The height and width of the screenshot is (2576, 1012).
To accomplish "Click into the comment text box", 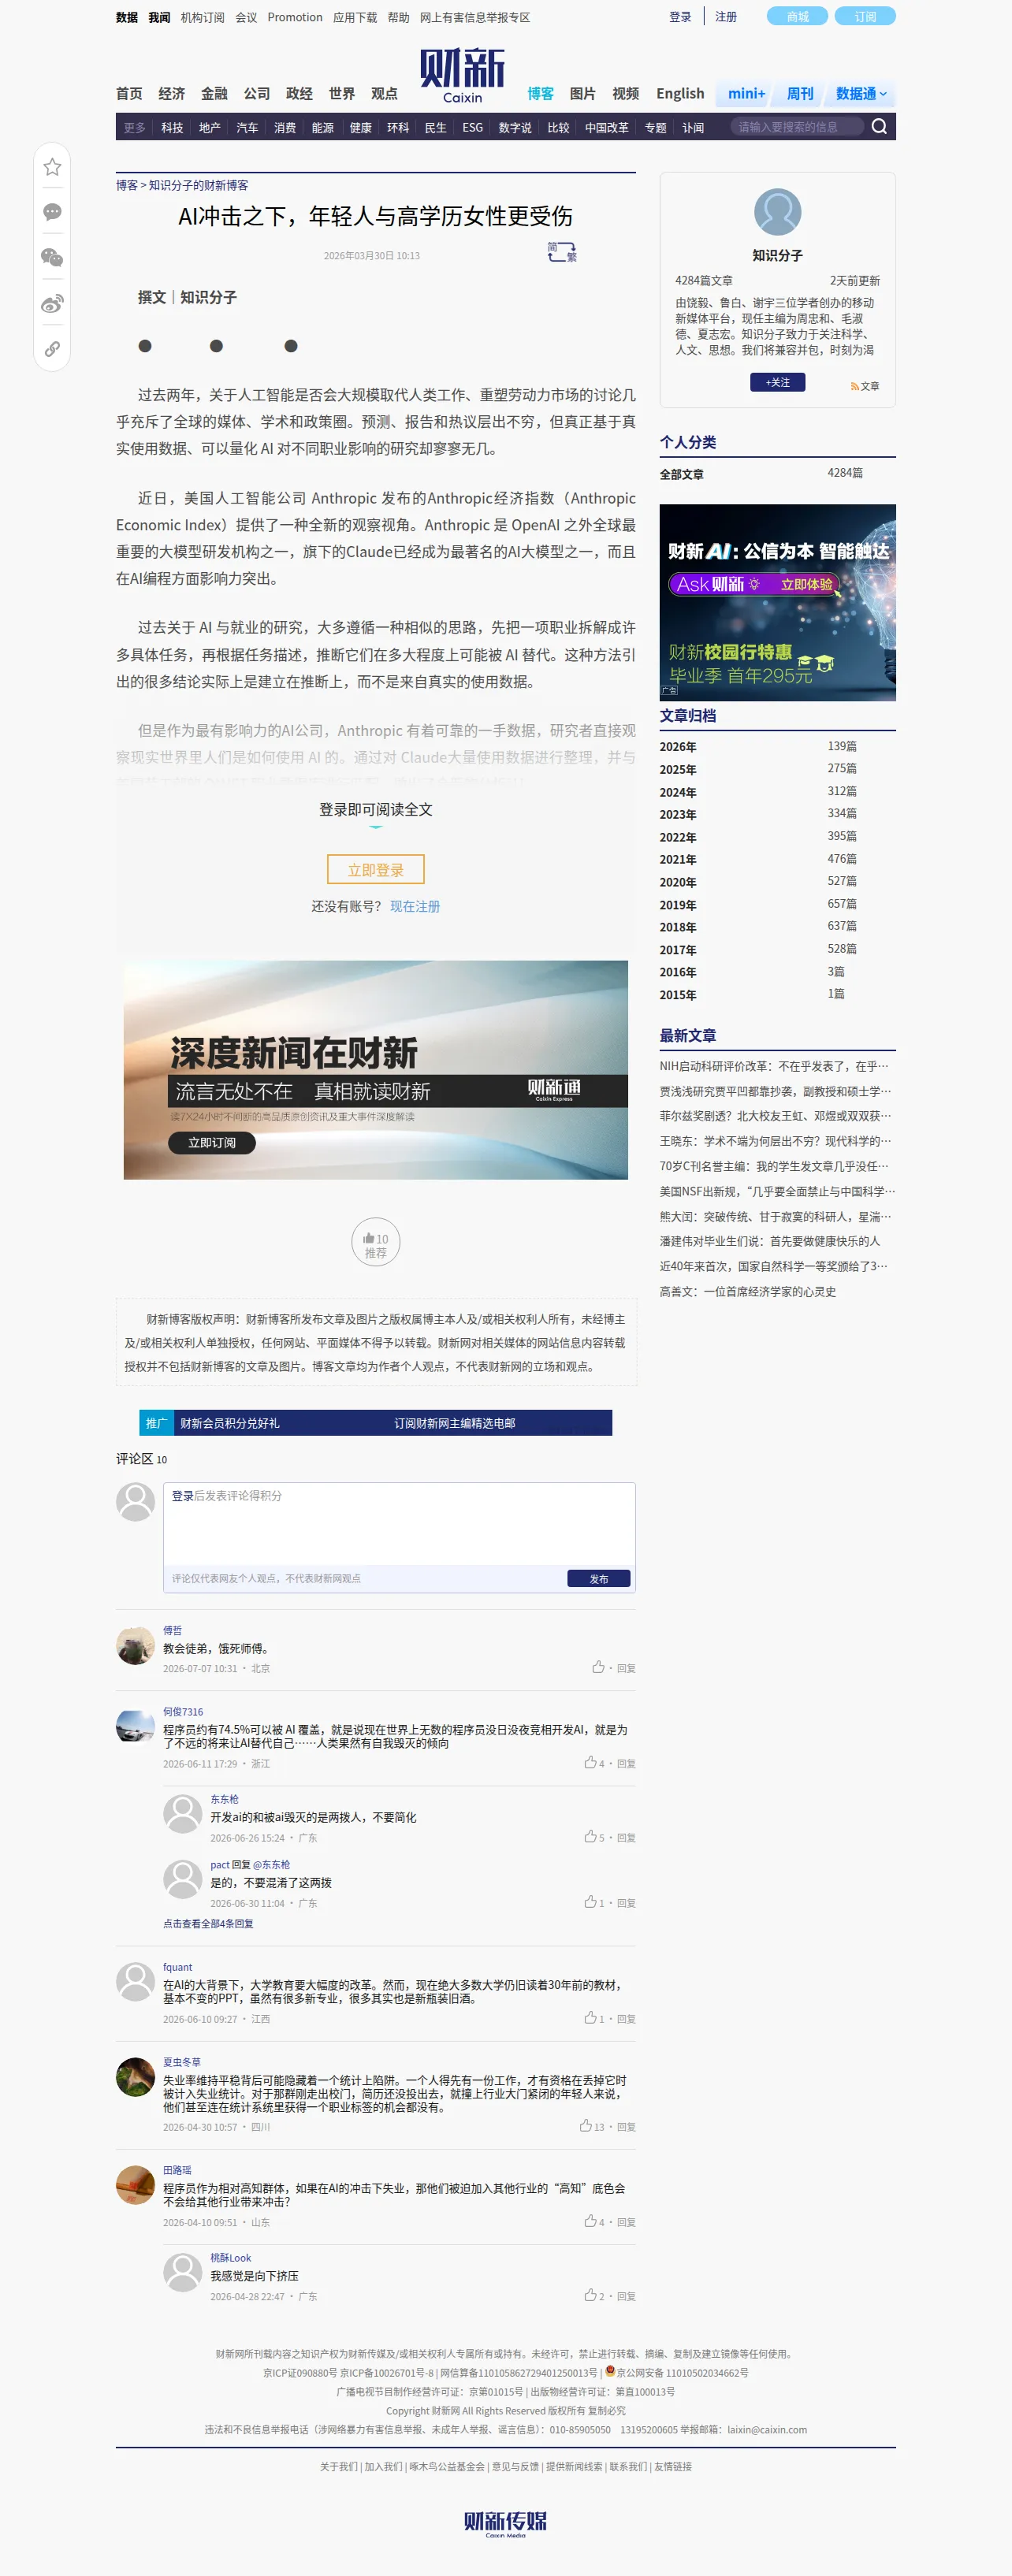I will tap(399, 1524).
